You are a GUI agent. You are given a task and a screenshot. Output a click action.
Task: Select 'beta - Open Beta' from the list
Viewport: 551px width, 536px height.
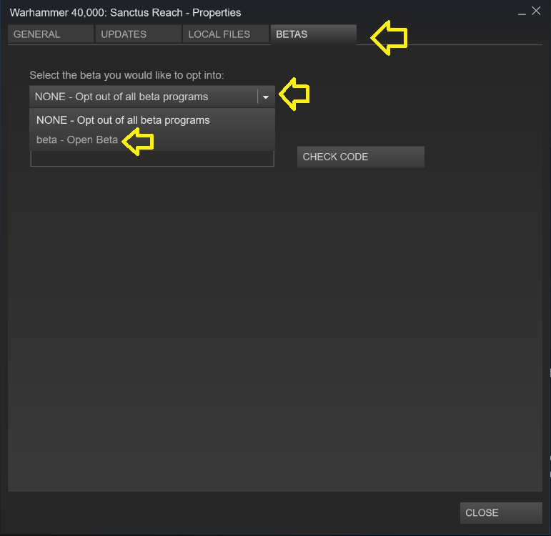point(152,140)
